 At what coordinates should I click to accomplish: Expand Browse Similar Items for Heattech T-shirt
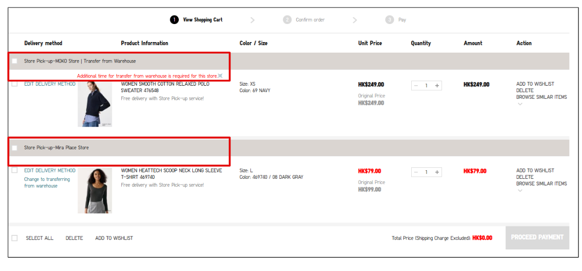click(x=520, y=190)
